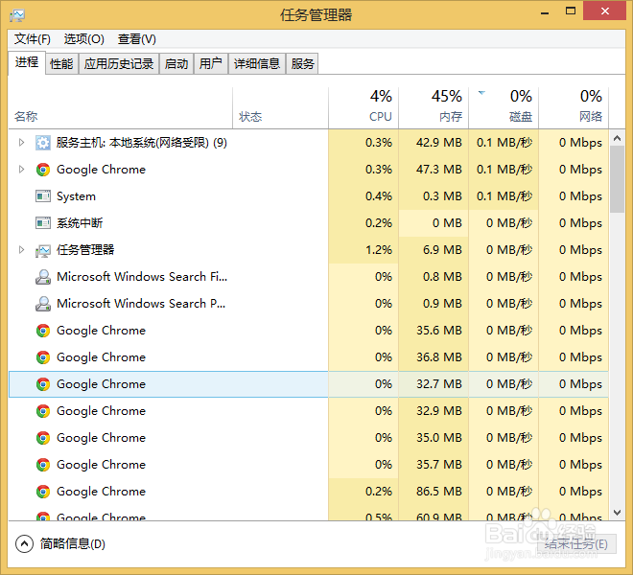
Task: Click the 任务管理器 process row icon
Action: coord(43,250)
